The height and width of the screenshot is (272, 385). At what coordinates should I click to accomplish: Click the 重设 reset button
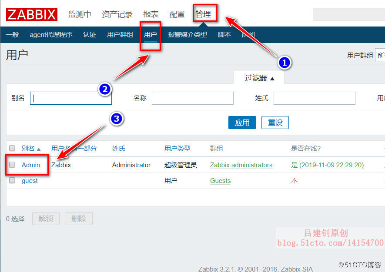[x=275, y=123]
